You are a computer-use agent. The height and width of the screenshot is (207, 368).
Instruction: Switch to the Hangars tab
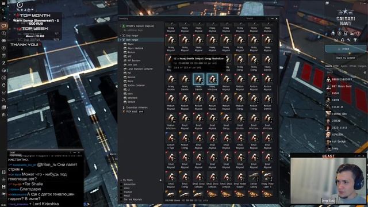click(x=362, y=67)
